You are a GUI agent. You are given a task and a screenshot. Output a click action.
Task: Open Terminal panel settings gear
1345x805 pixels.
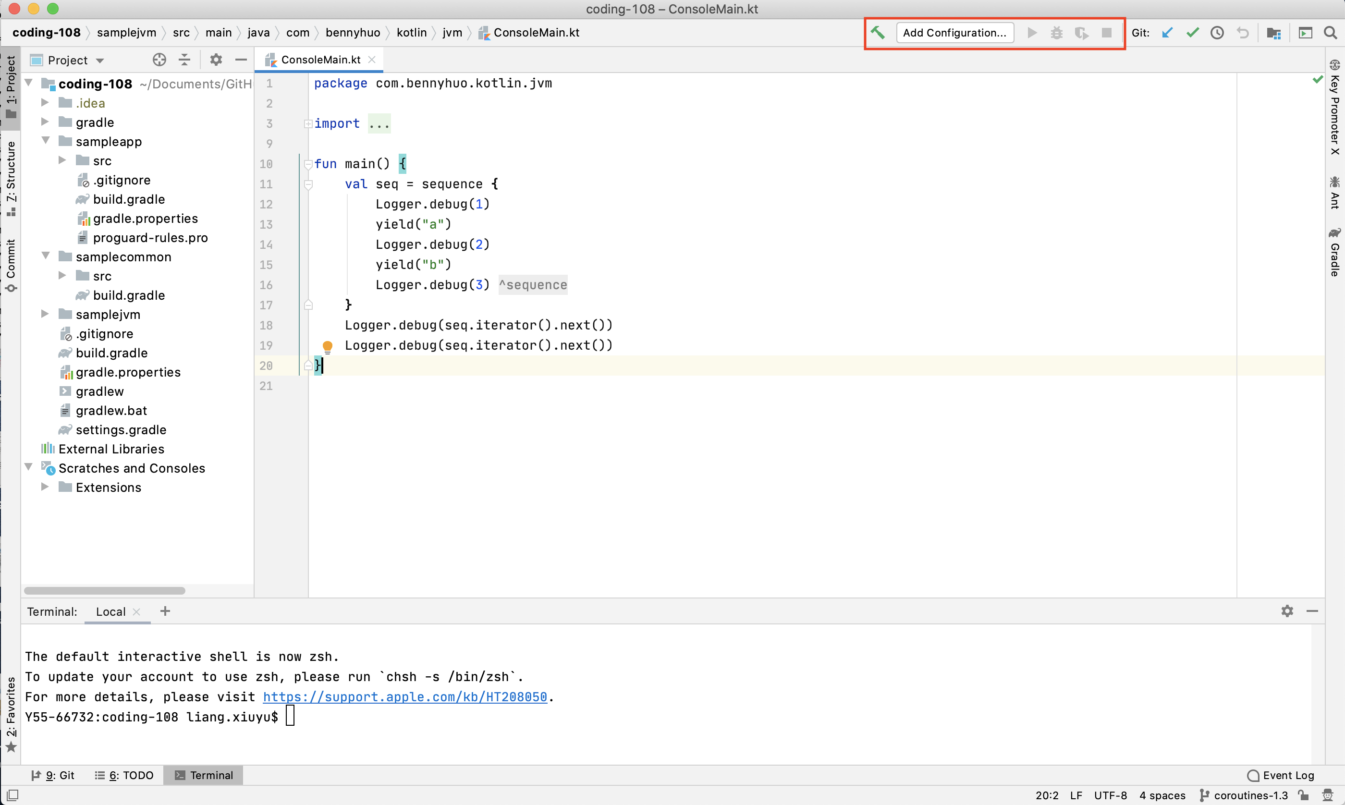pyautogui.click(x=1287, y=611)
